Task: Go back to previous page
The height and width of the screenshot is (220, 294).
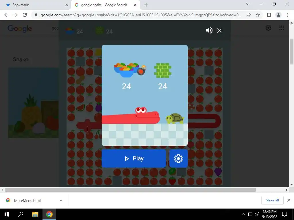Action: [6, 15]
